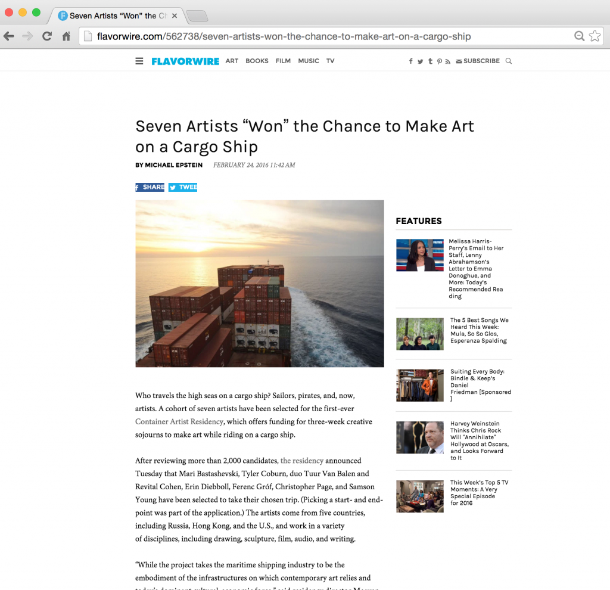
Task: Share the article on Facebook
Action: point(150,187)
